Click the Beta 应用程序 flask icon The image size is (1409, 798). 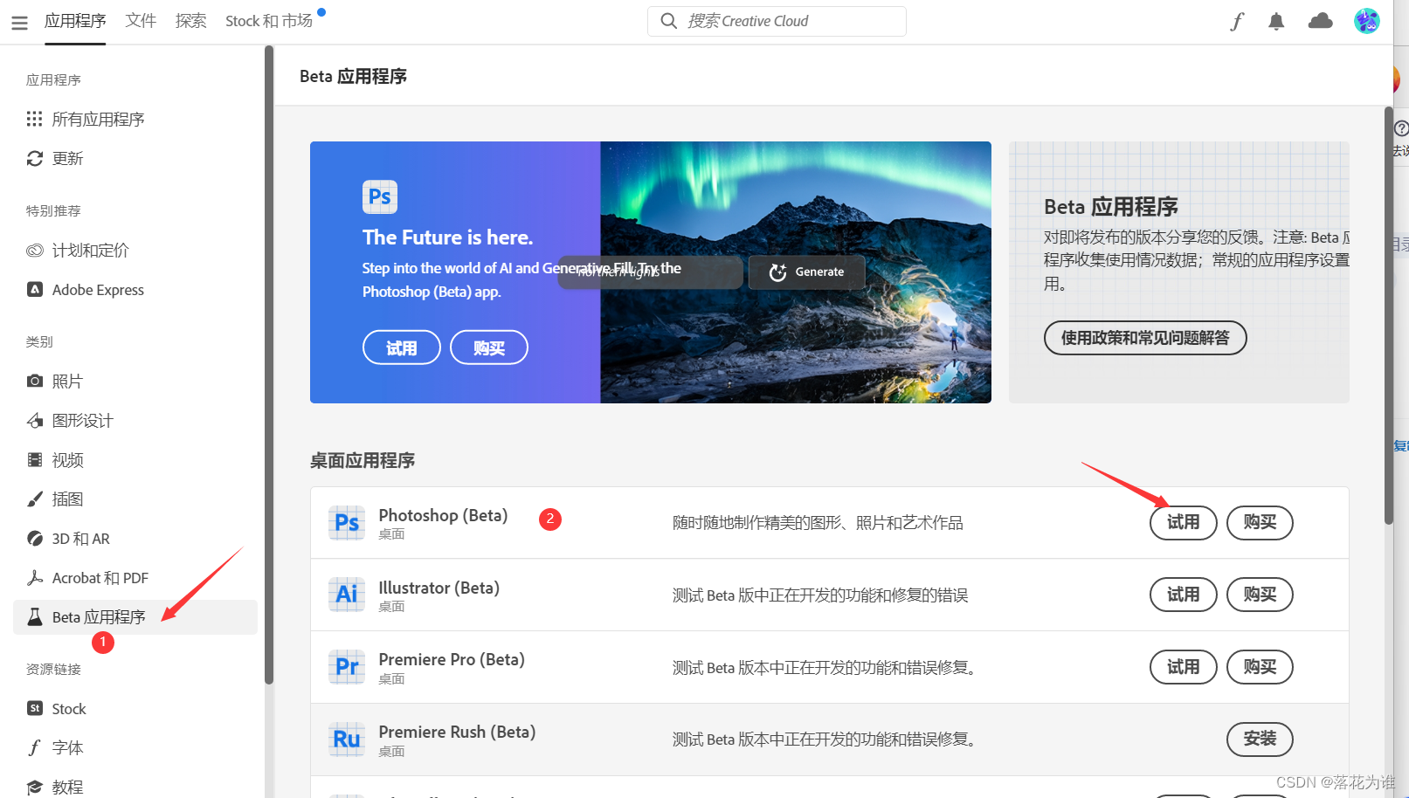[35, 616]
